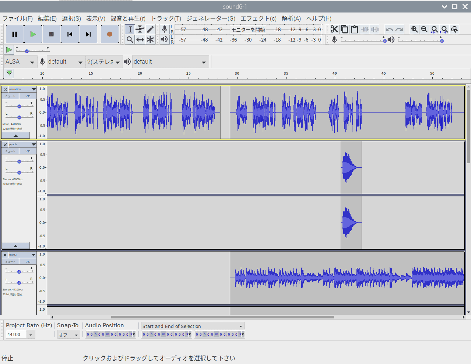This screenshot has width=471, height=364.
Task: Toggle solo on peach track
Action: [28, 151]
